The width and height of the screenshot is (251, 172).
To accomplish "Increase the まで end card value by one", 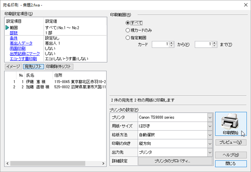I will [214, 43].
